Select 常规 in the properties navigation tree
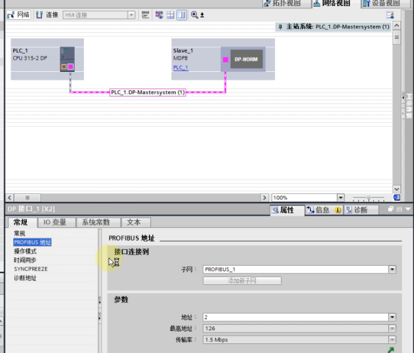414x353 pixels. click(20, 233)
